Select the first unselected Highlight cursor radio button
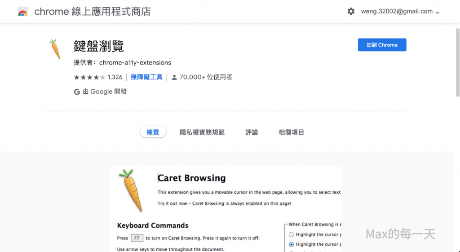This screenshot has height=252, width=460. point(292,235)
